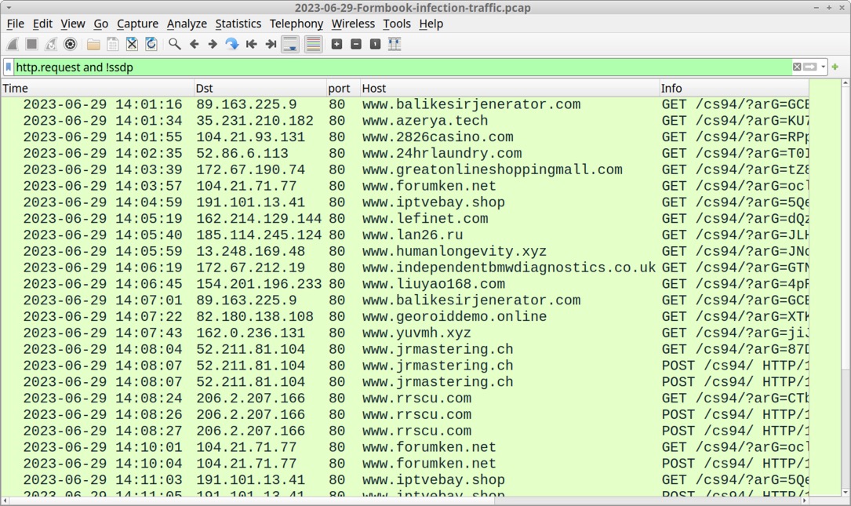
Task: Open the Help menu
Action: click(431, 24)
